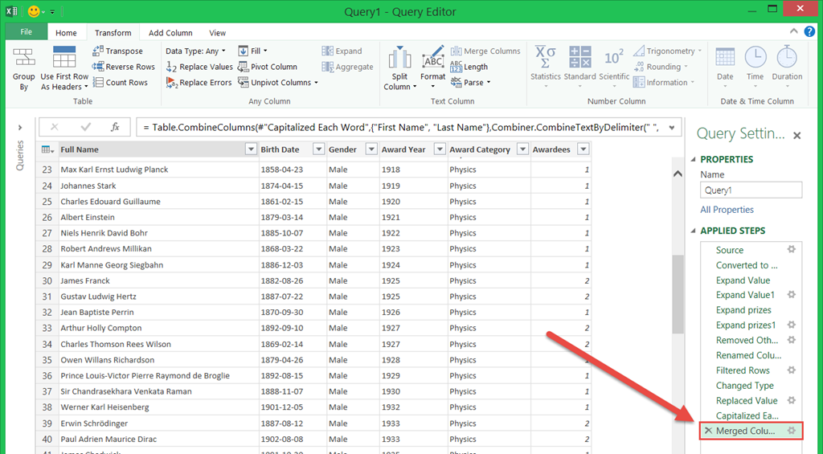Open the Gender column filter dropdown
The height and width of the screenshot is (454, 823).
click(371, 149)
